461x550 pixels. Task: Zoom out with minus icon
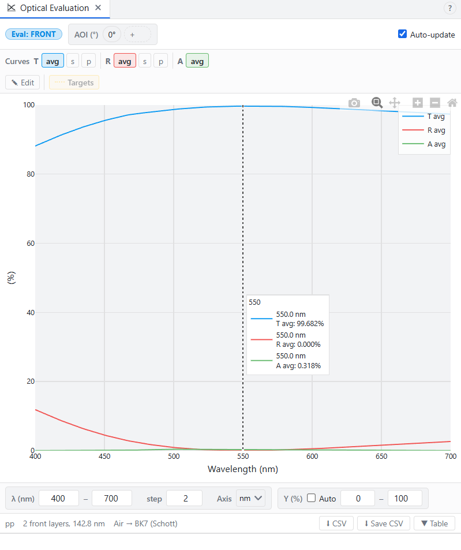coord(435,103)
